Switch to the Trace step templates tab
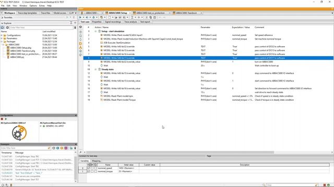The image size is (334, 187). click(27, 13)
